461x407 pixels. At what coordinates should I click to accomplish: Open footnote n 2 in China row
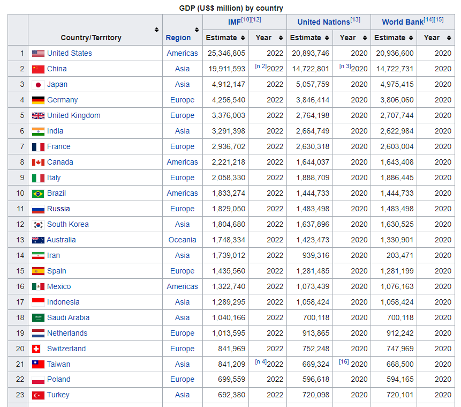(x=260, y=66)
